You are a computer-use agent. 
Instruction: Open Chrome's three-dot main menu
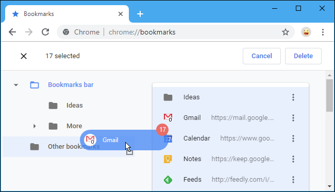(x=323, y=32)
